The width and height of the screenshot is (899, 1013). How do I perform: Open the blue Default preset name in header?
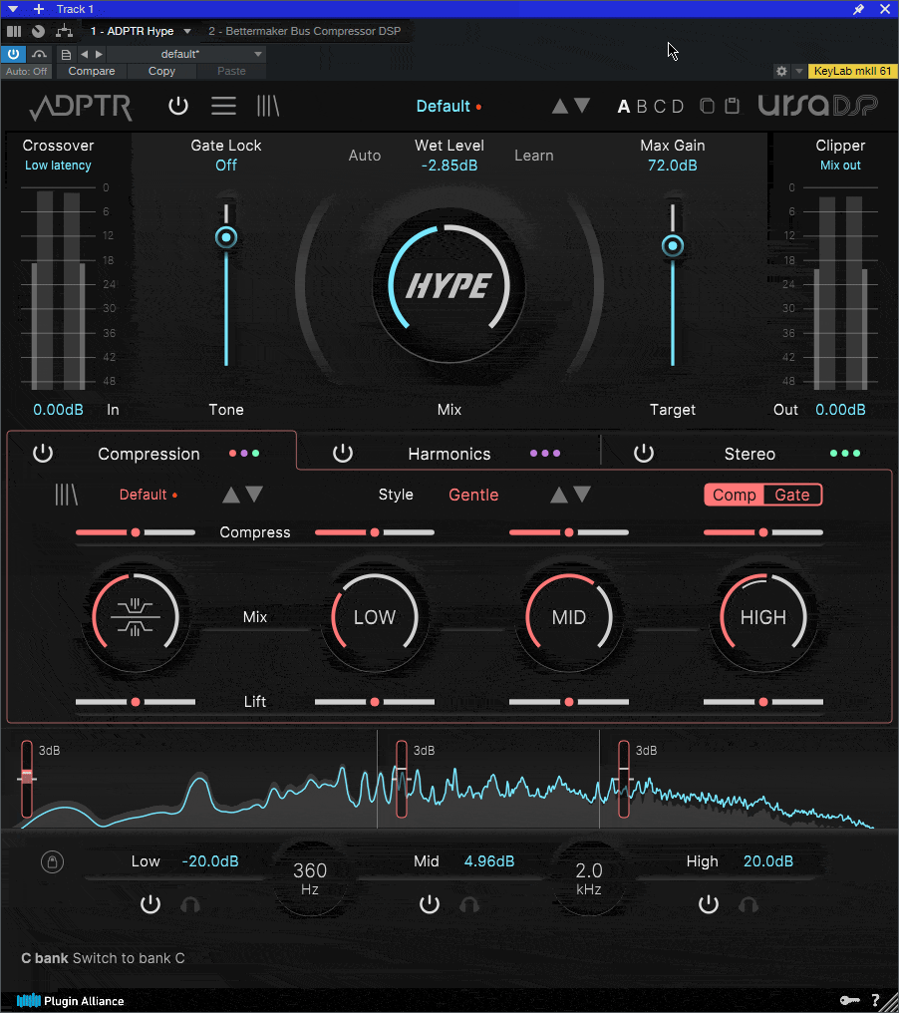[x=444, y=106]
